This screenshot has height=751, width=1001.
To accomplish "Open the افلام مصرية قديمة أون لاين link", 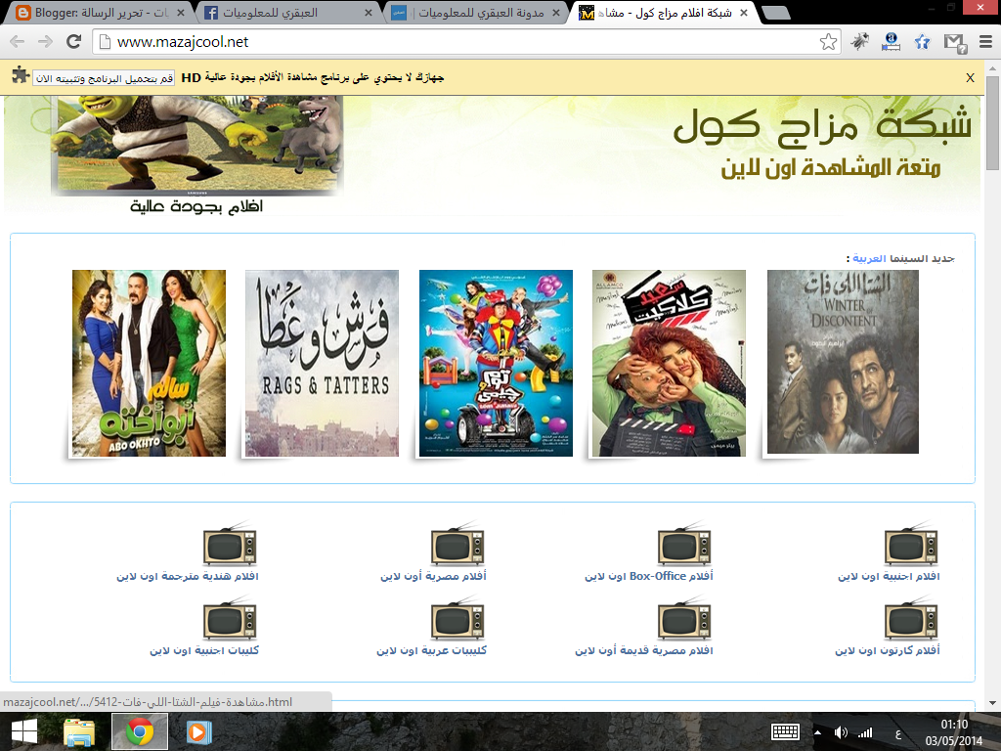I will coord(643,650).
